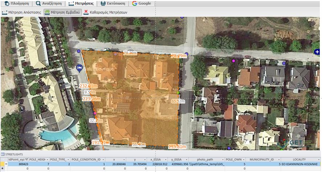The image size is (322, 172).
Task: Click locality cell ΕΟ ΙΩΑΝΝΙΝΩΝ-ΚΟΖΑΝΗΣ
Action: tap(301, 164)
